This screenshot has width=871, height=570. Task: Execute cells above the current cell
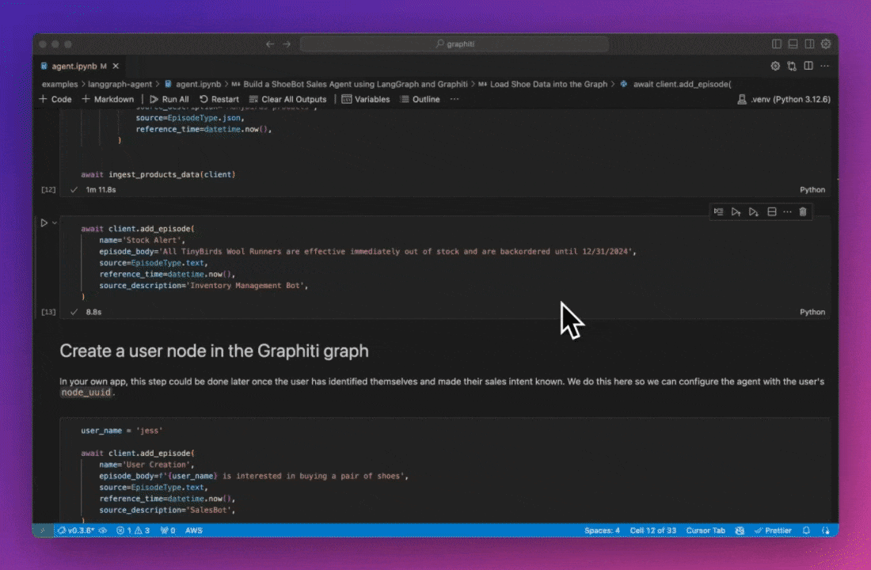coord(736,211)
